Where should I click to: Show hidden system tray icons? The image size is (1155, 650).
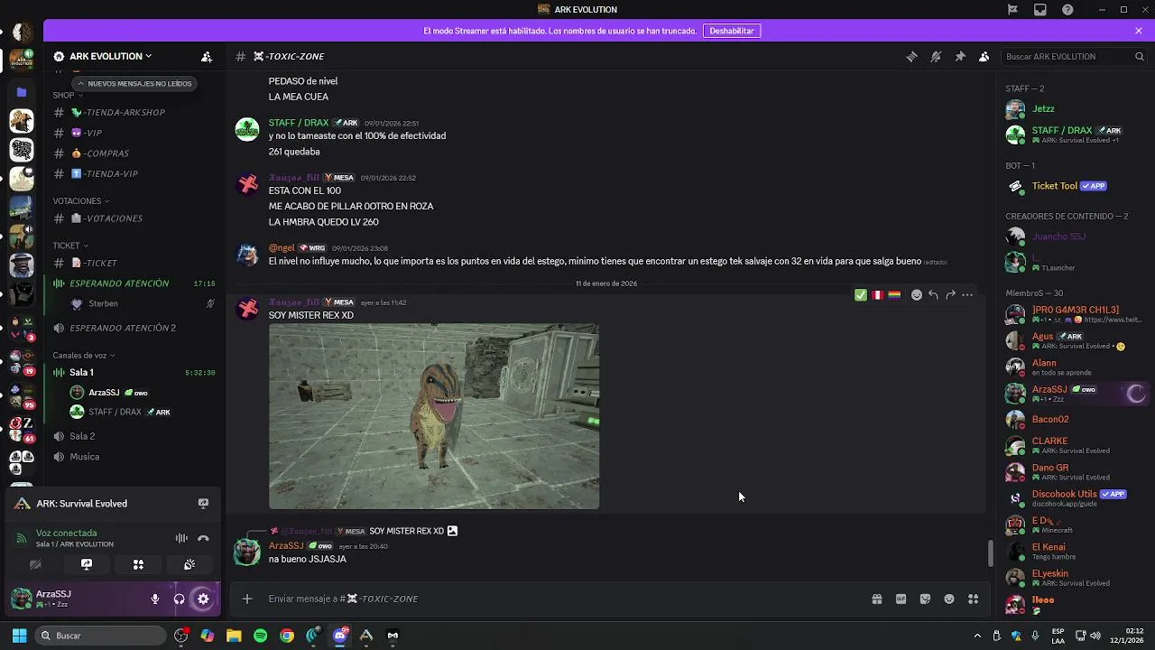tap(977, 636)
